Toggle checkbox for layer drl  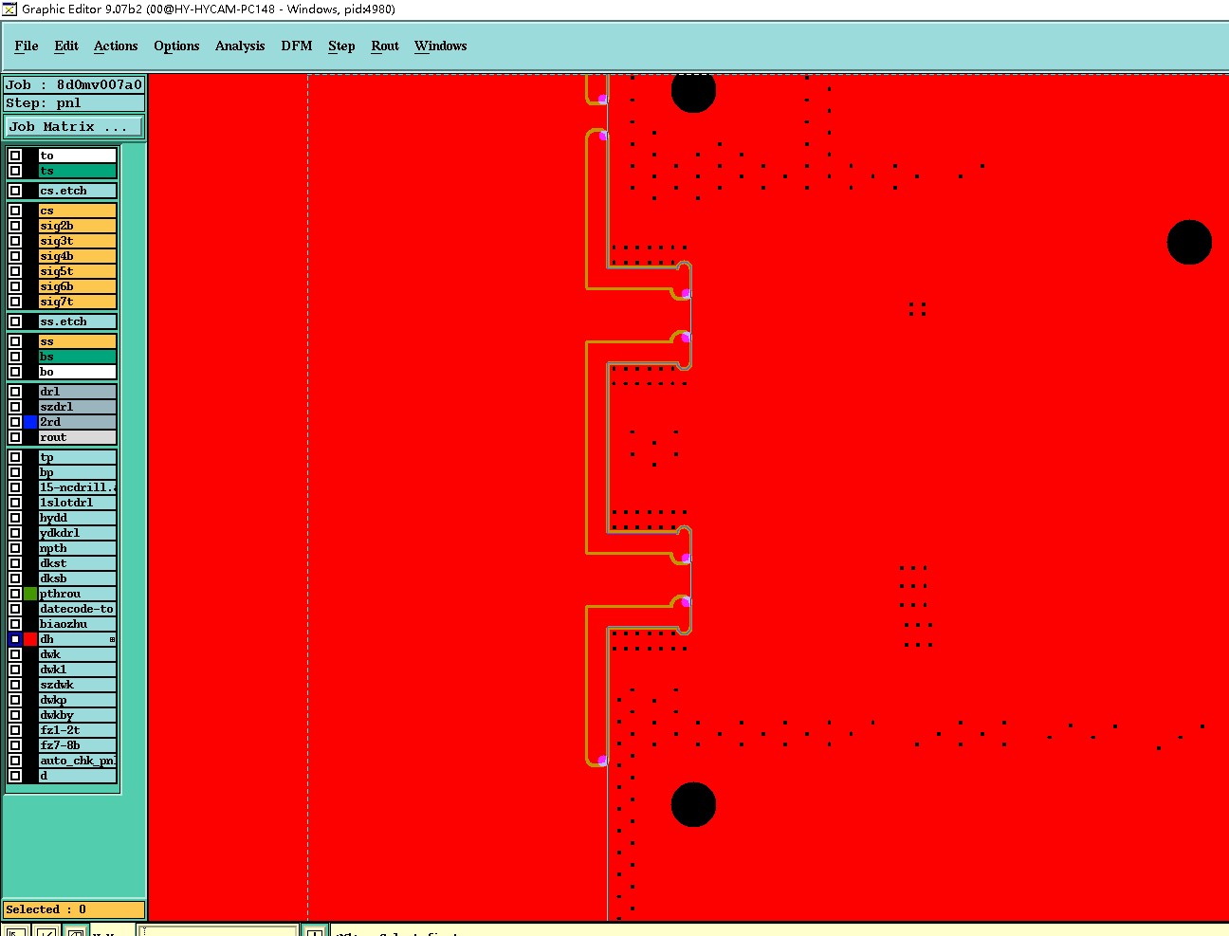coord(15,392)
